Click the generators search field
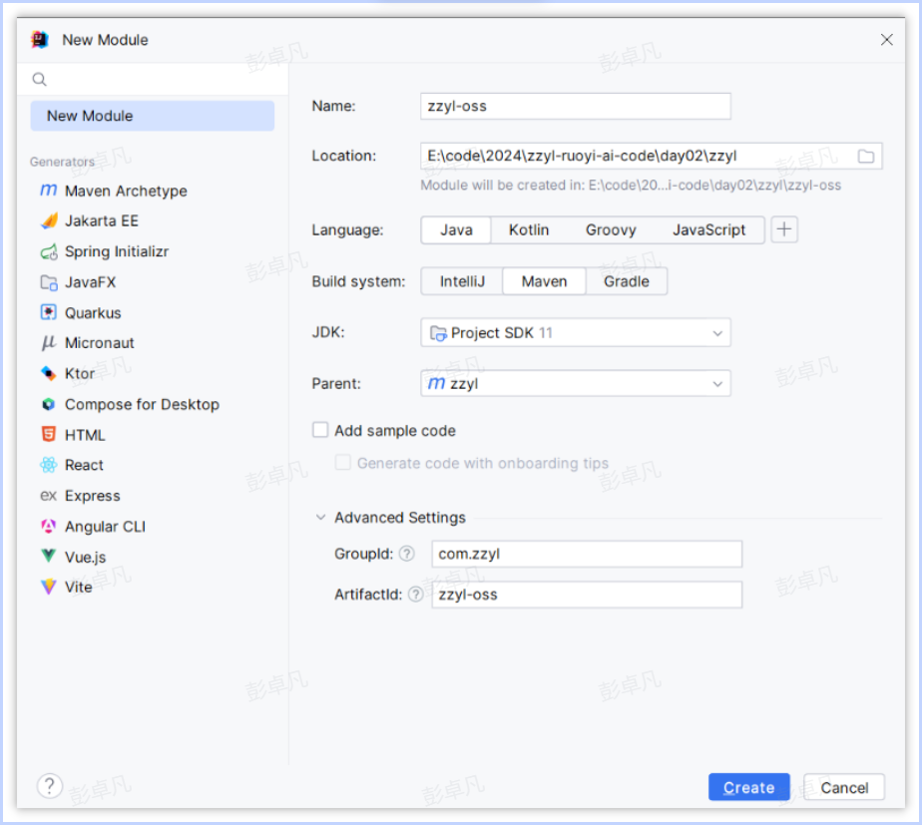Screen dimensions: 923x825 [x=153, y=79]
